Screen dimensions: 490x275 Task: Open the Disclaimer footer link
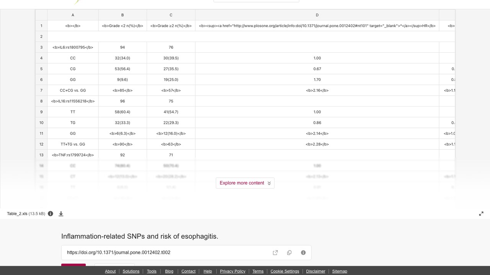[316, 271]
